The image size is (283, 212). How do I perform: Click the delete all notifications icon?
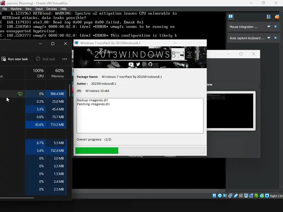pyautogui.click(x=277, y=17)
